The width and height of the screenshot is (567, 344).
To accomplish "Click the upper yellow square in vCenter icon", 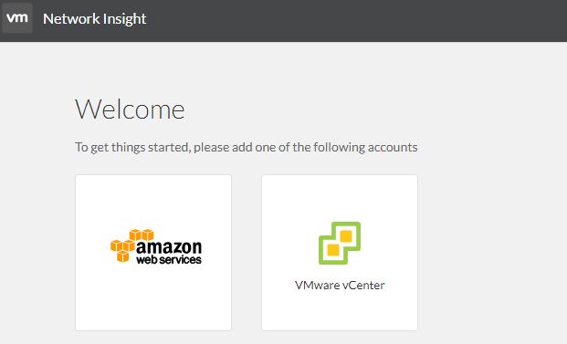I will [346, 236].
